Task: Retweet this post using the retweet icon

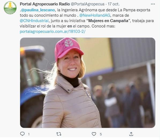Action: click(x=59, y=134)
